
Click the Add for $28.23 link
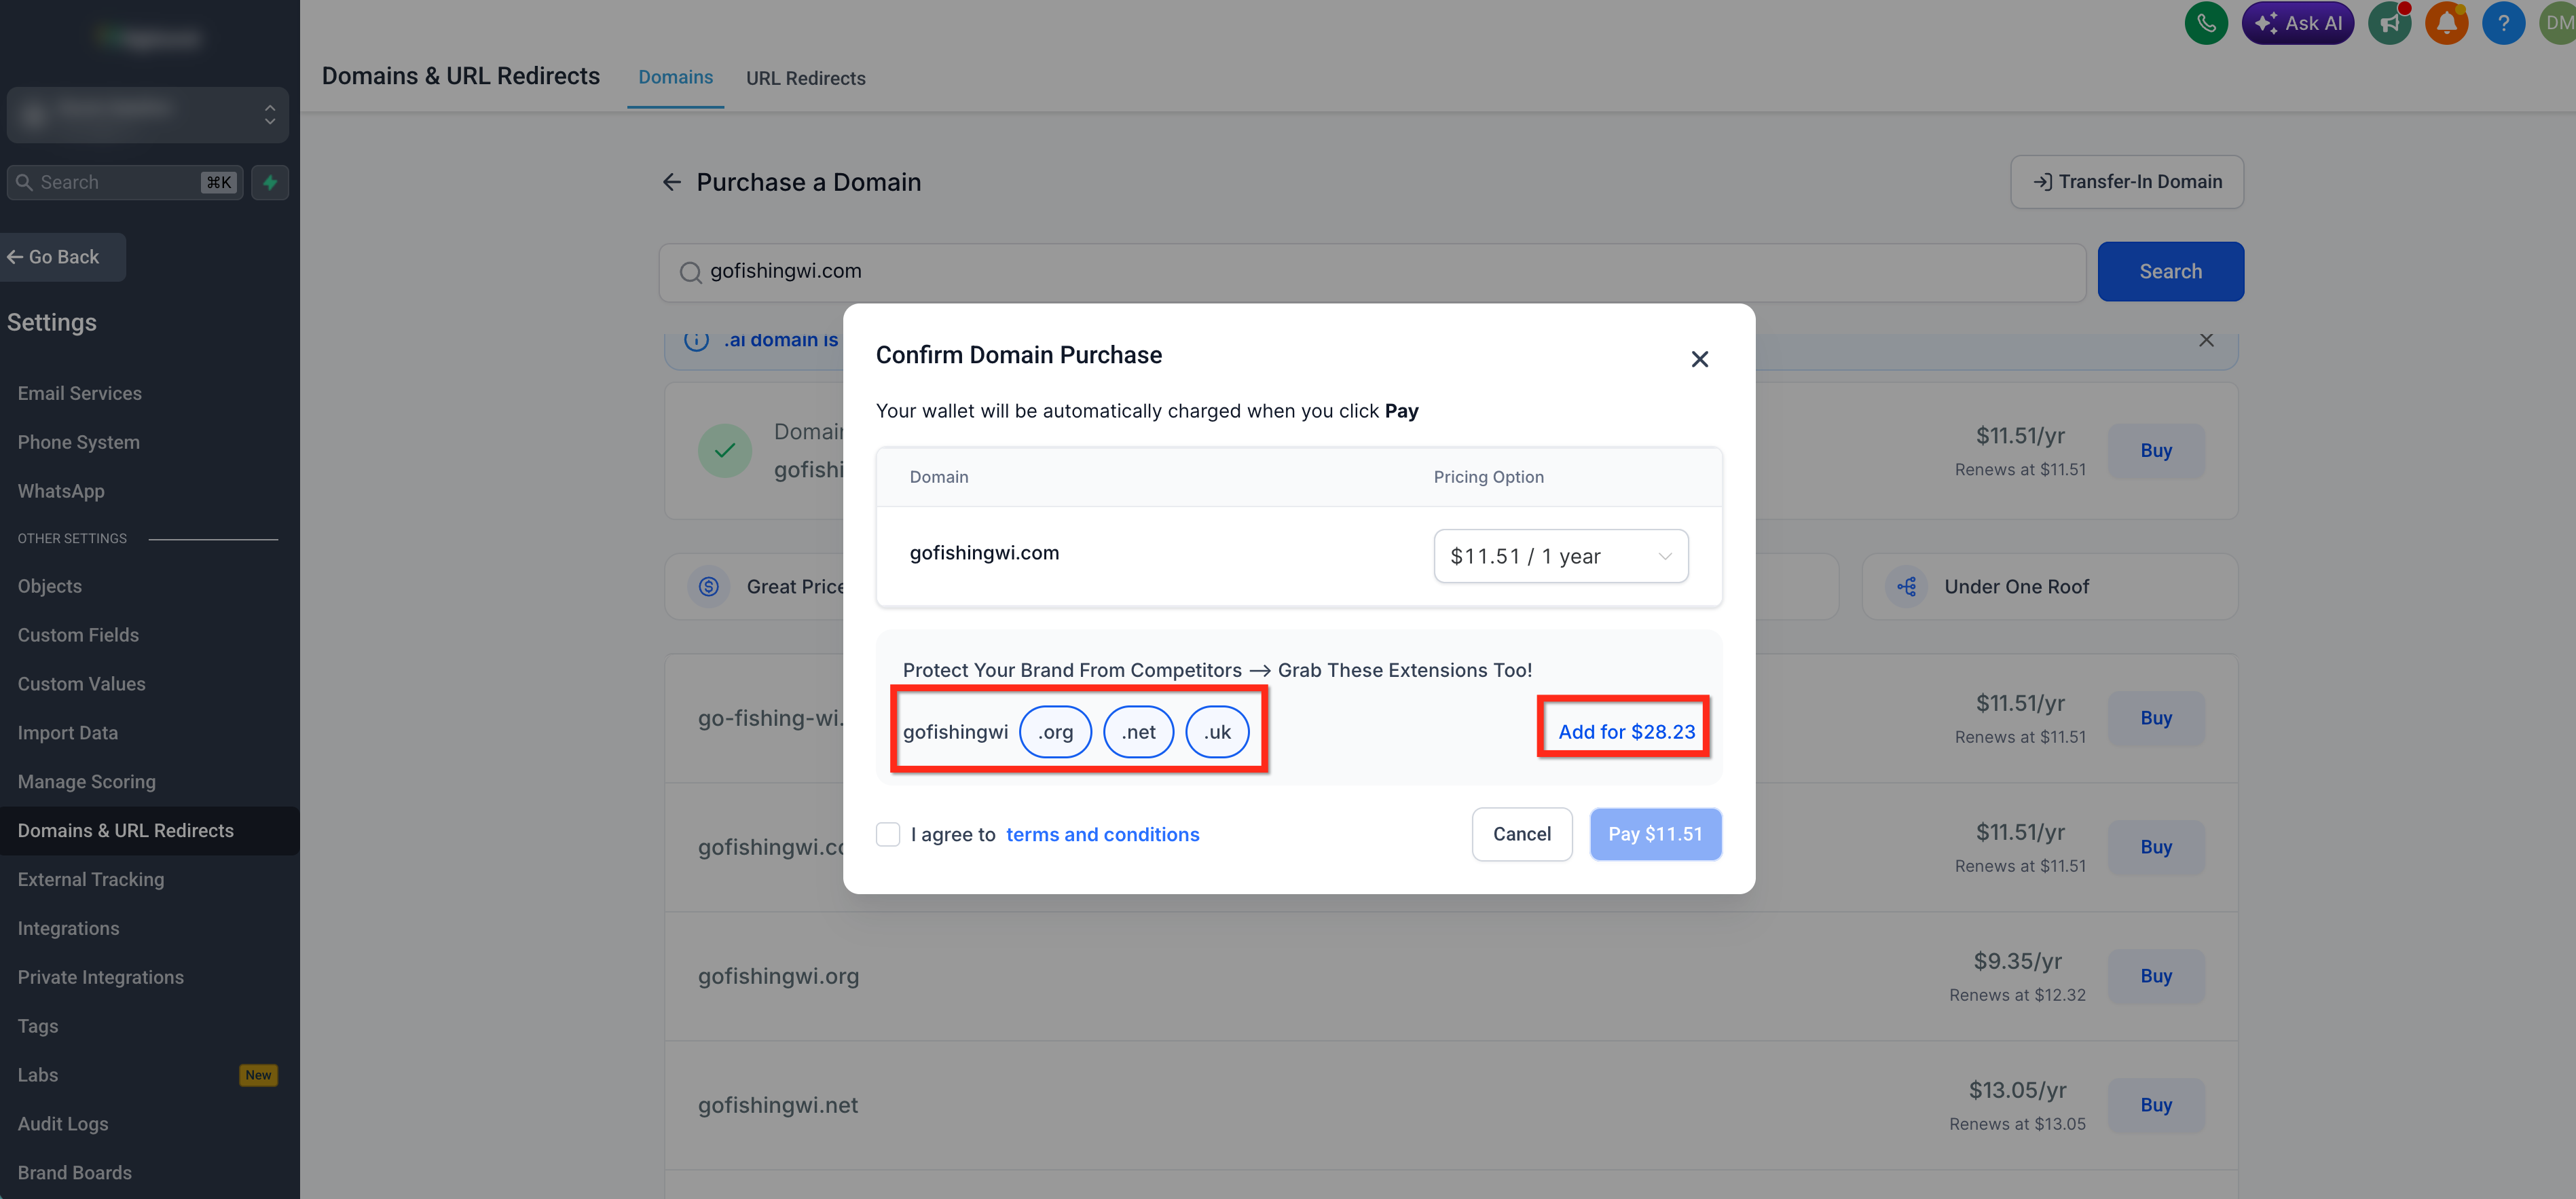tap(1626, 732)
